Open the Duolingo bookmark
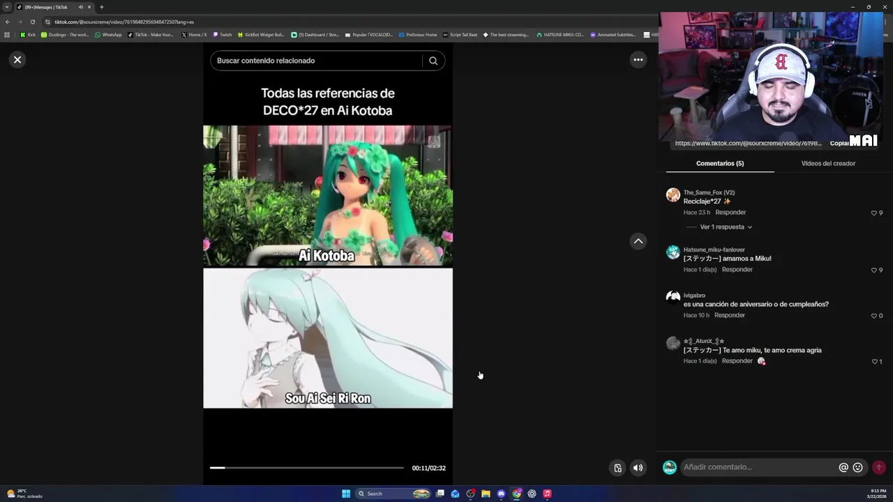This screenshot has width=893, height=502. 65,35
